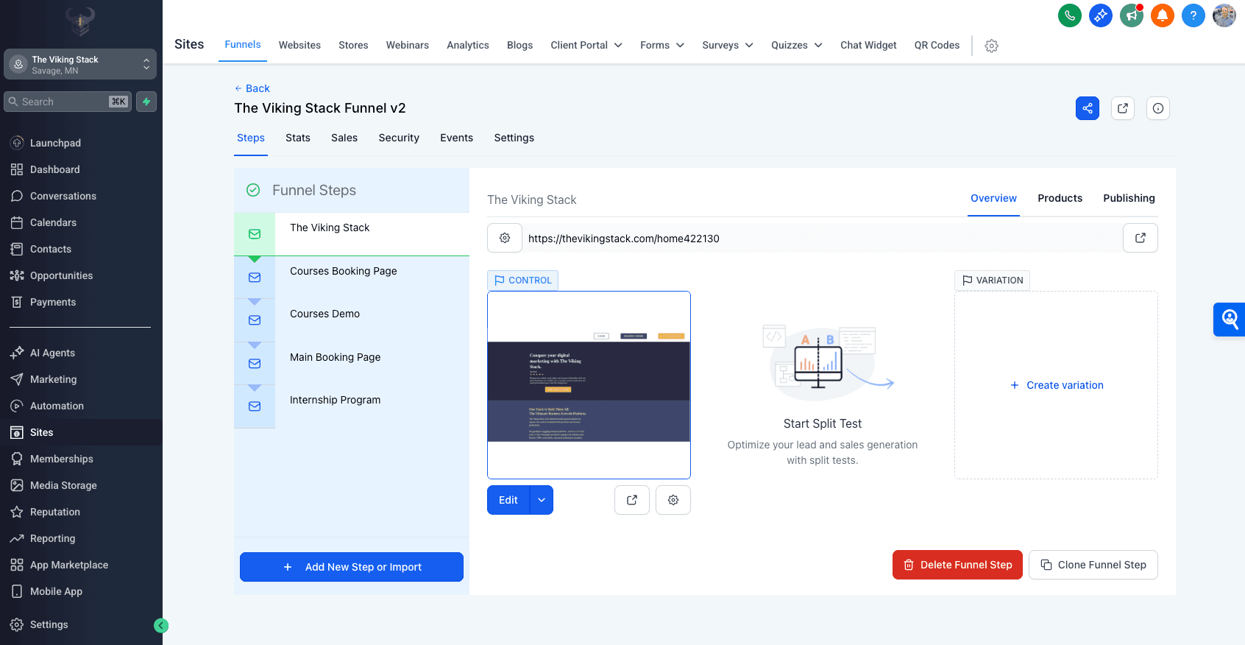The height and width of the screenshot is (645, 1245).
Task: Click the blue search magnifier side widget
Action: (x=1229, y=320)
